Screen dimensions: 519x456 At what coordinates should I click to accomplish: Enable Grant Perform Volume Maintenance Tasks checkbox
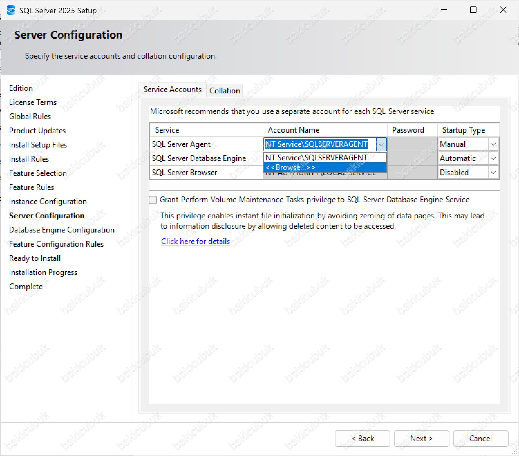[153, 200]
